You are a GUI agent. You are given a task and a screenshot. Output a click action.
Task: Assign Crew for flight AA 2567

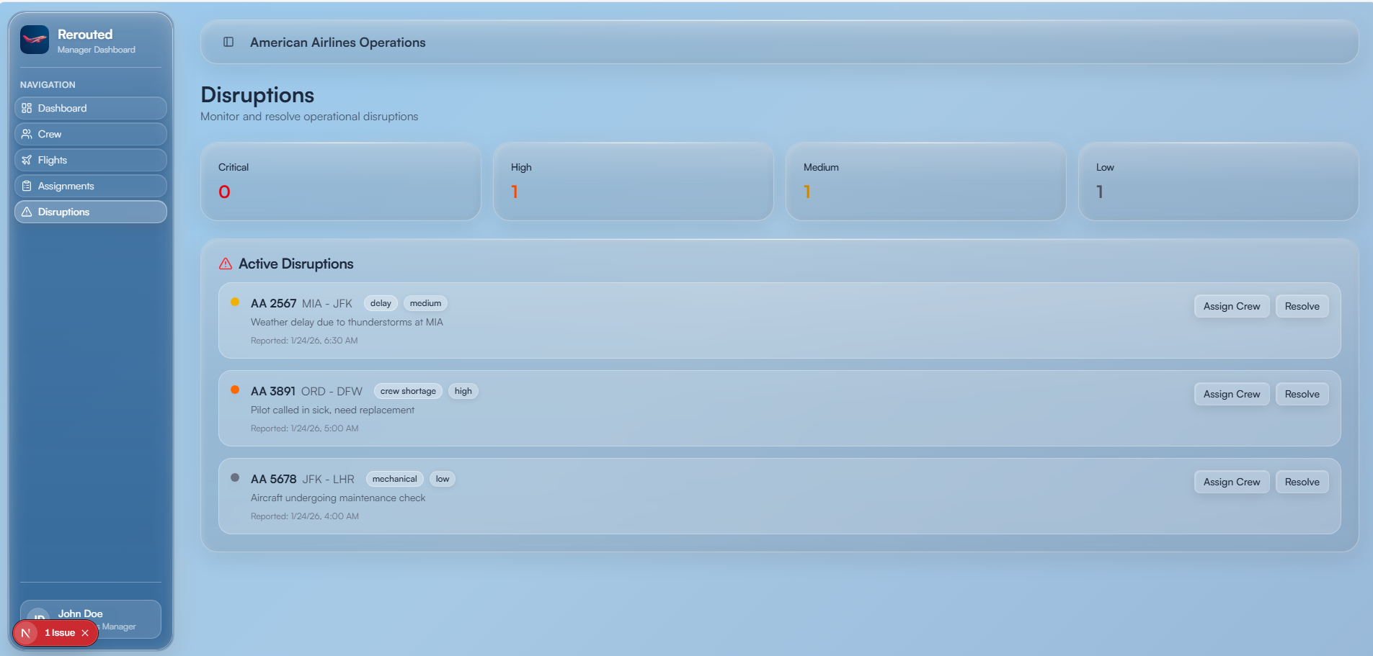click(x=1232, y=306)
